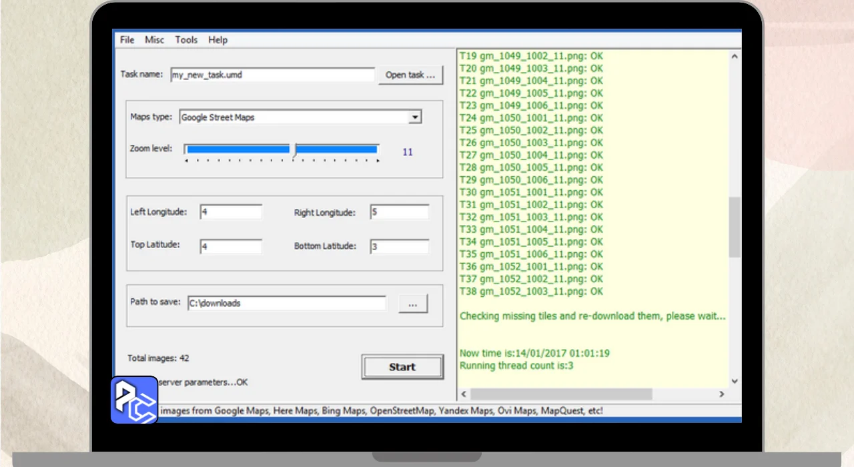Click the log scroll down arrow
The height and width of the screenshot is (467, 854).
(735, 381)
